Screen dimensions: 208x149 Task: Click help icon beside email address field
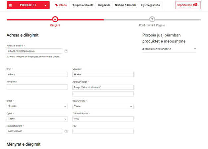[x=66, y=51]
